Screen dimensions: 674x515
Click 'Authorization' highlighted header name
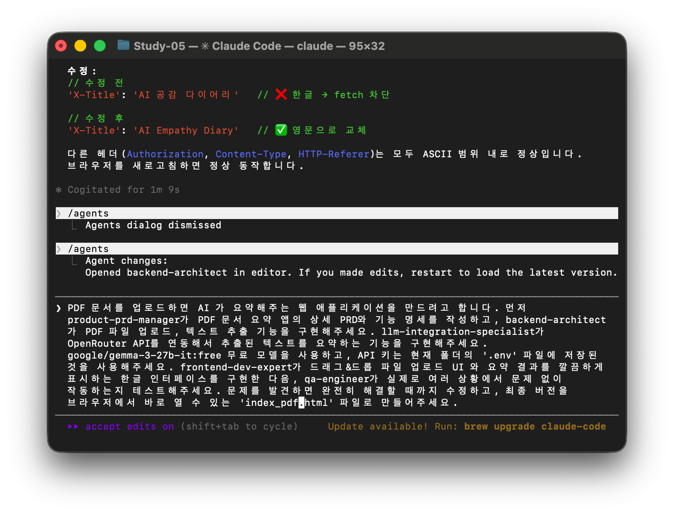point(165,154)
